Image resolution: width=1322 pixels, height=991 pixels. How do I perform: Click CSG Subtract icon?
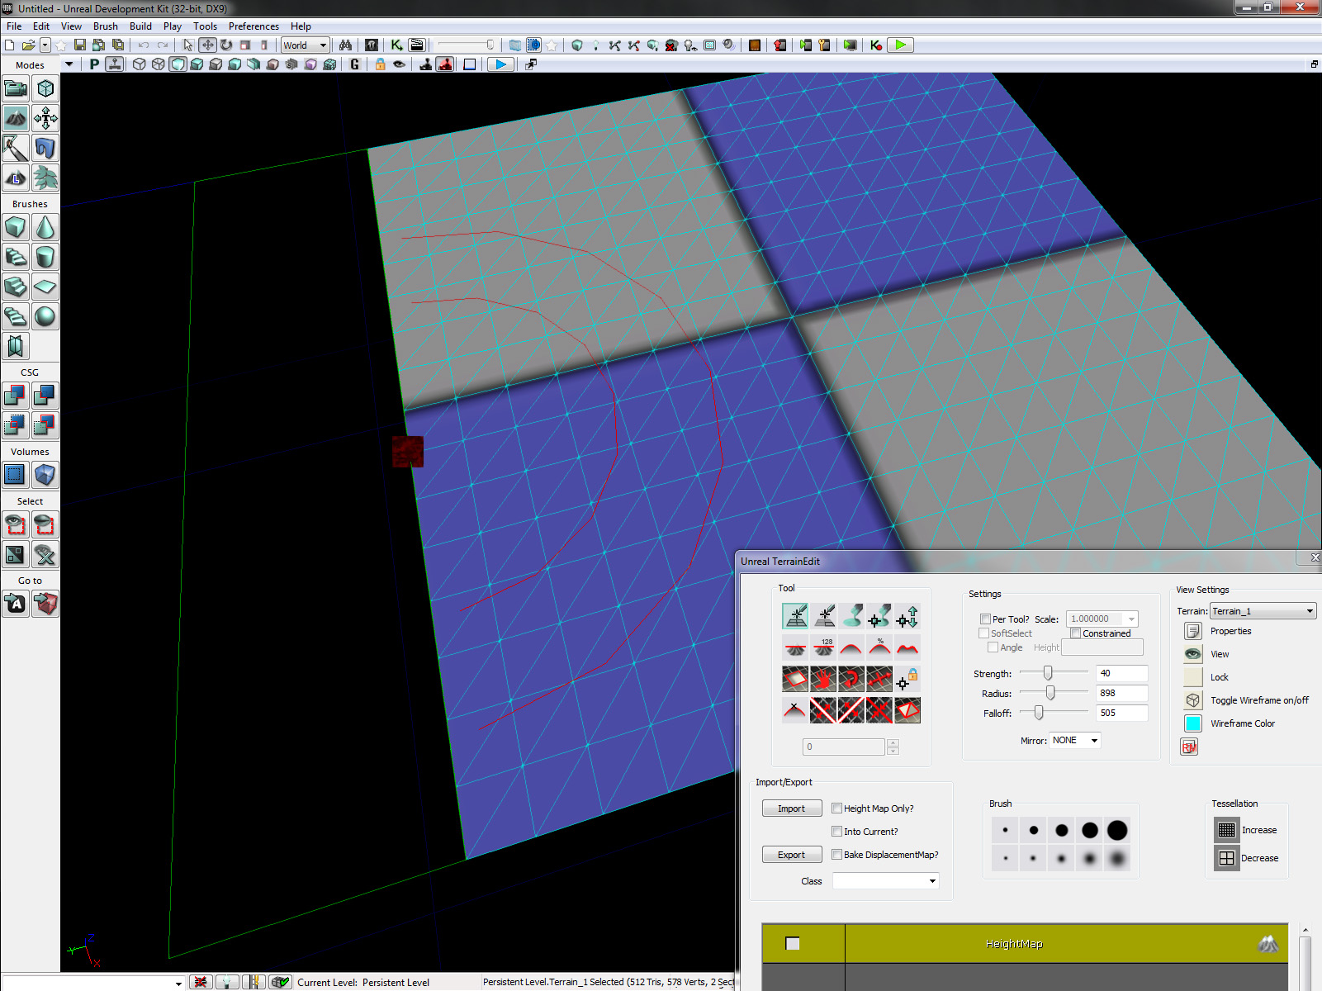(x=45, y=396)
